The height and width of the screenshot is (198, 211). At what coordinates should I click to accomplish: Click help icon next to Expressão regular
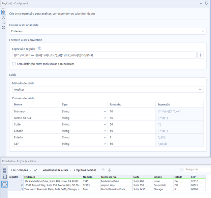39,48
